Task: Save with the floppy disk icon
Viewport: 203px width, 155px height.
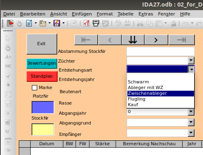Action: coord(57,23)
